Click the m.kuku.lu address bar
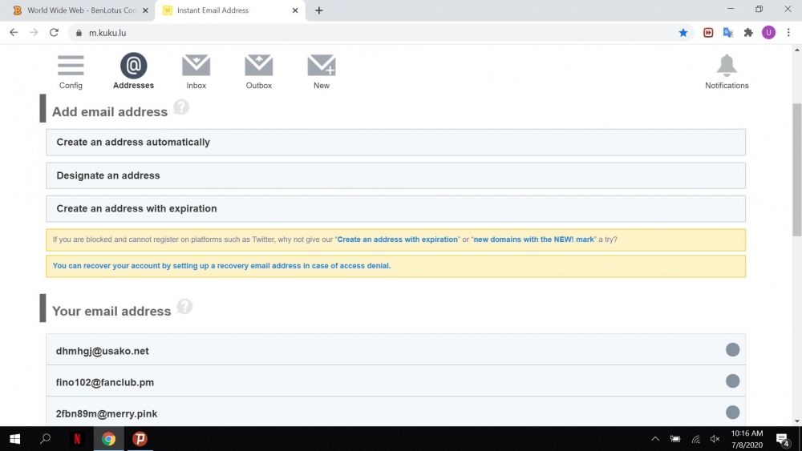This screenshot has width=802, height=451. (361, 33)
